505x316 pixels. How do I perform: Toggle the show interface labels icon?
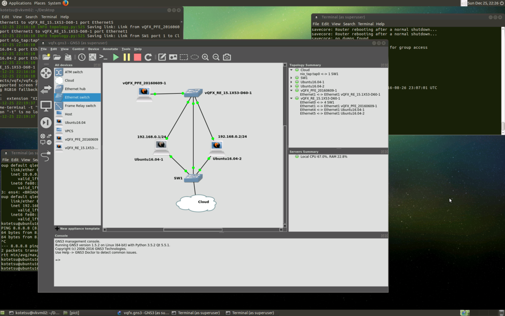click(92, 57)
